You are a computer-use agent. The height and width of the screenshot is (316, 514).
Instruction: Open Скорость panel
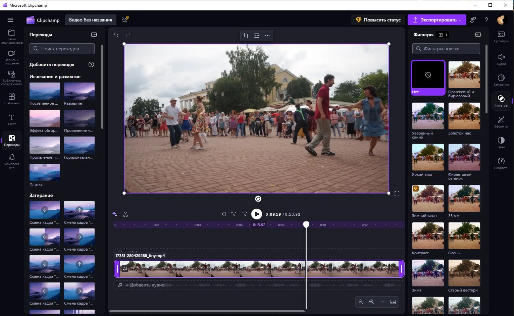[501, 163]
